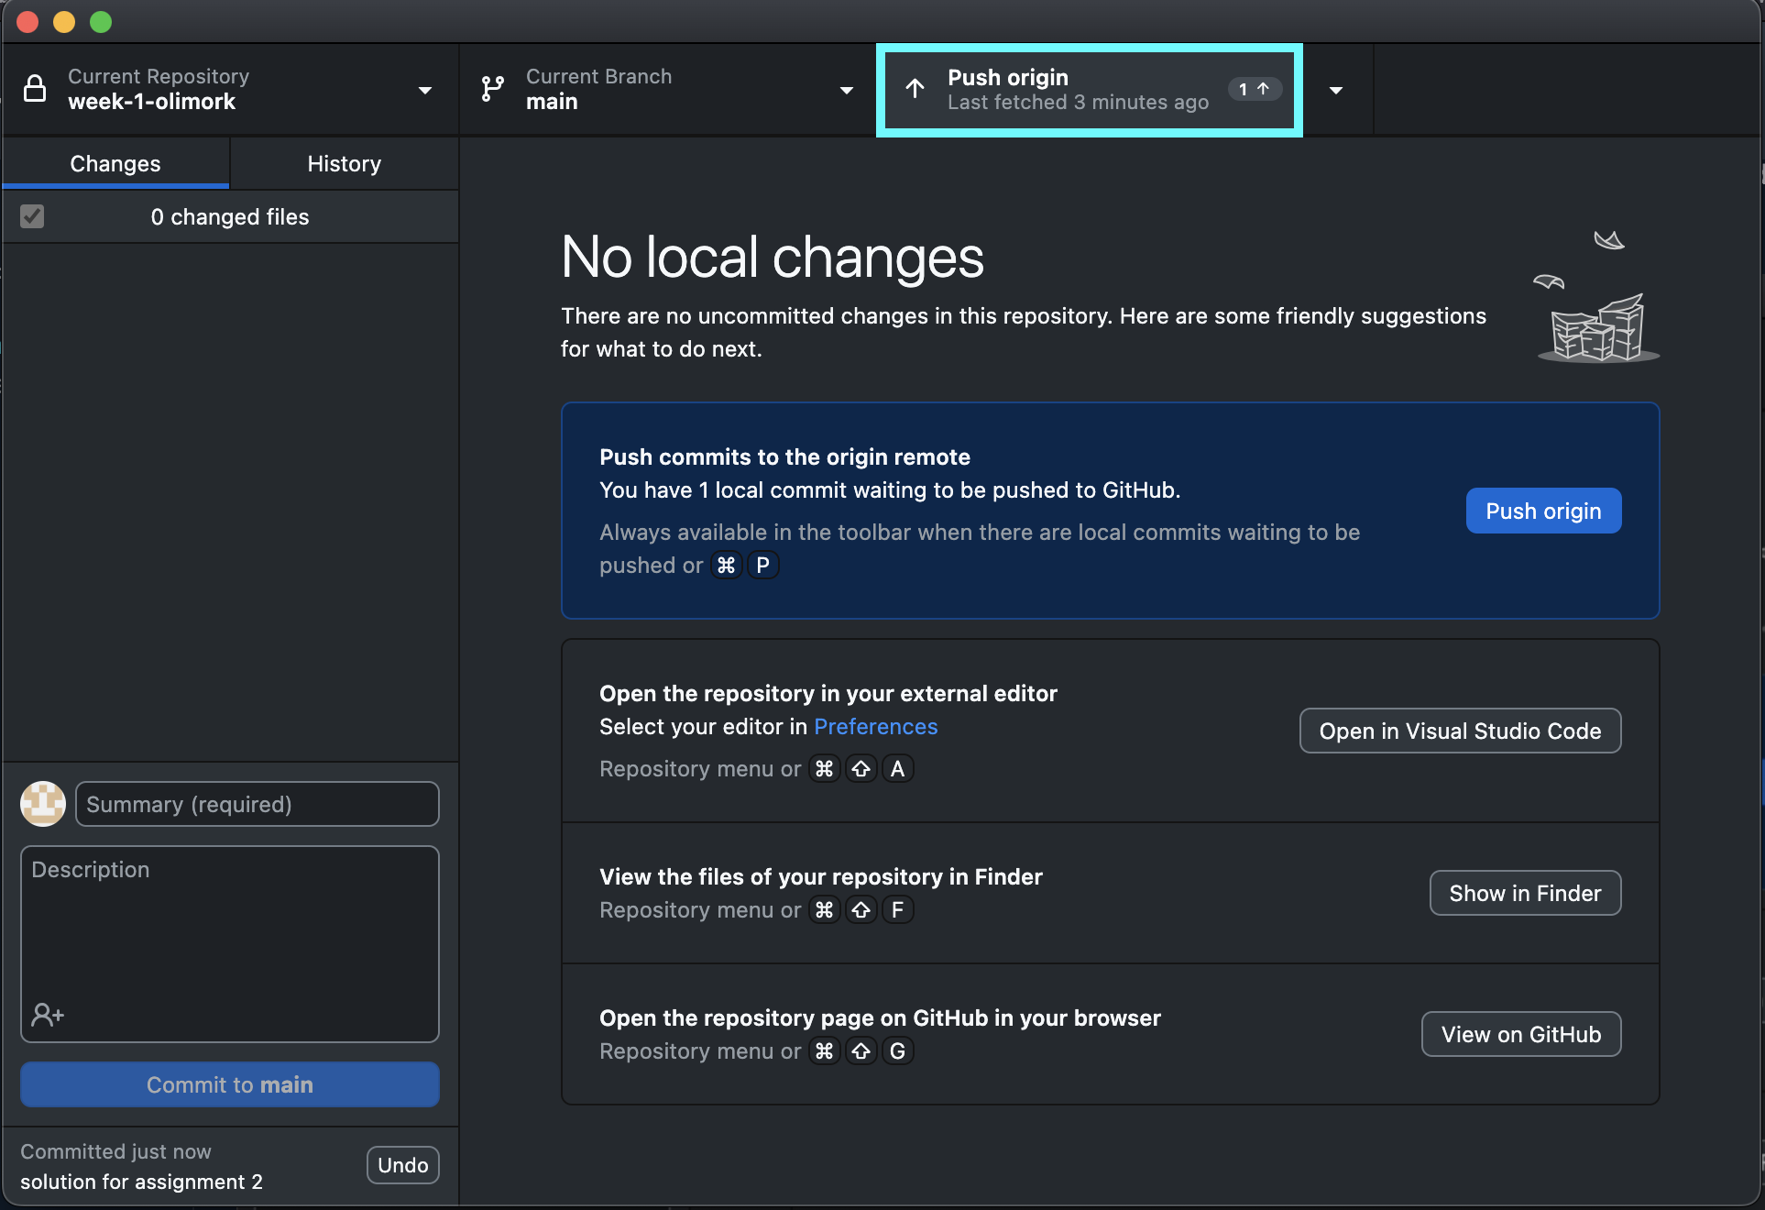
Task: Switch to the Changes tab
Action: click(x=115, y=163)
